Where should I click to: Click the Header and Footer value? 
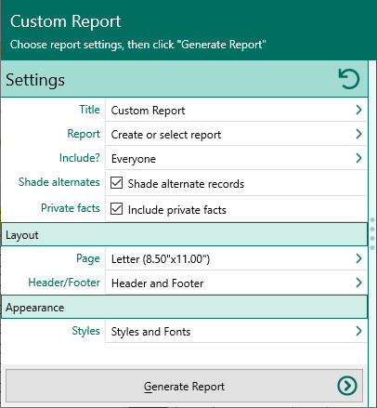pos(157,283)
